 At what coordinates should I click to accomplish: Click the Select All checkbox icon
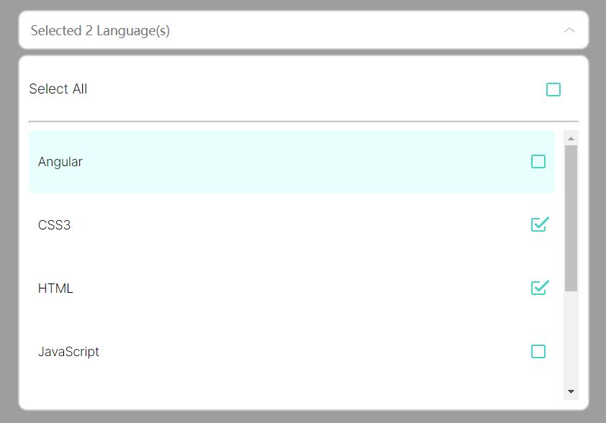(553, 89)
